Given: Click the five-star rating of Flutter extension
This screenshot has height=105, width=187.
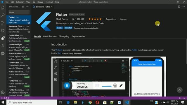Looking at the screenshot, I should (x=95, y=19).
